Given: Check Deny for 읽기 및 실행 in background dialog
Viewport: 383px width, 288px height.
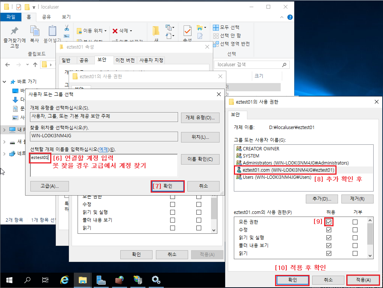Looking at the screenshot, I should point(199,212).
